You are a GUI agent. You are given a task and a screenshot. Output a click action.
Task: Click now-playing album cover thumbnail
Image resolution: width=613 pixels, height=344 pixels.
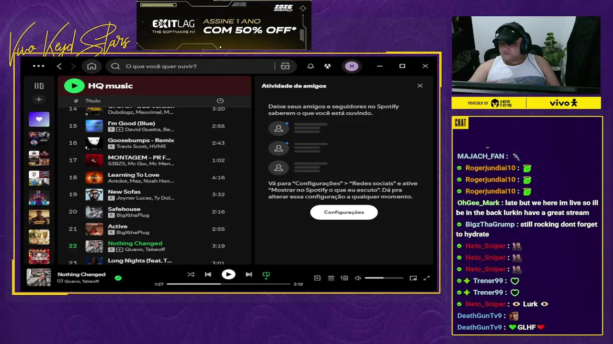point(39,277)
